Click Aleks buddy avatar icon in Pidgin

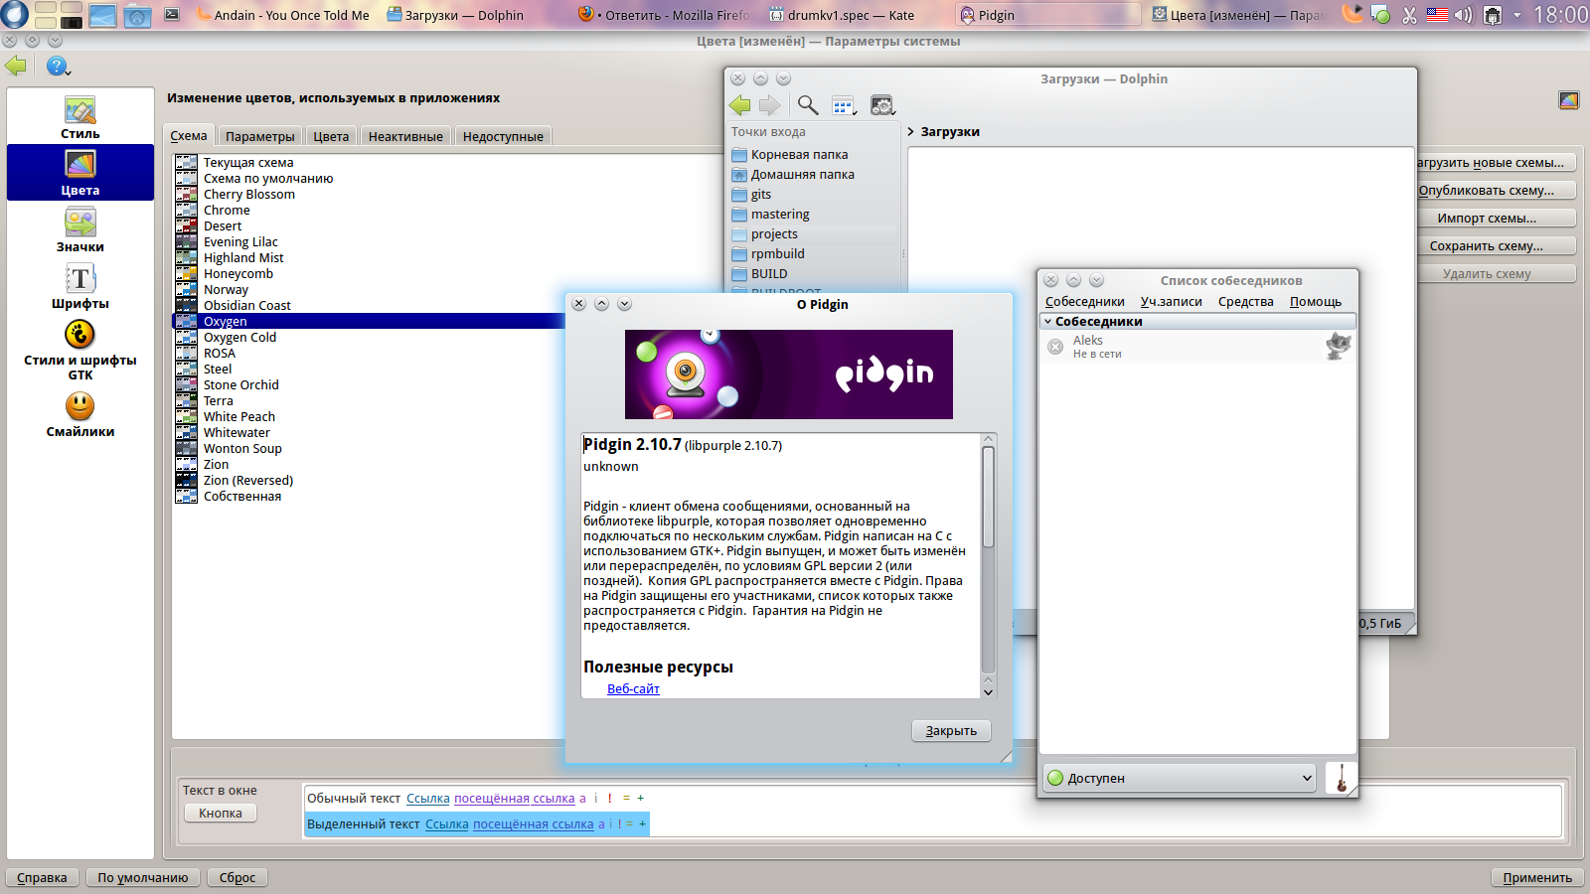pyautogui.click(x=1339, y=346)
